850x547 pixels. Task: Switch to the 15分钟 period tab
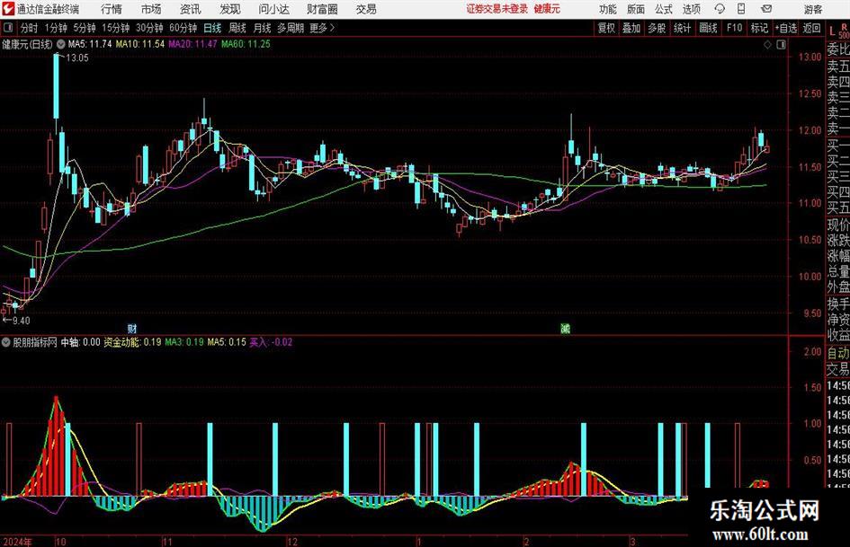tap(116, 28)
